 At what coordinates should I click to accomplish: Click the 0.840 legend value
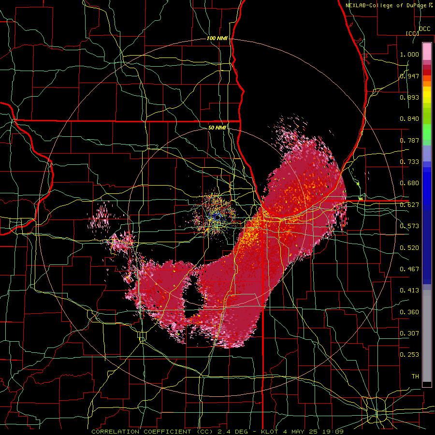[409, 119]
